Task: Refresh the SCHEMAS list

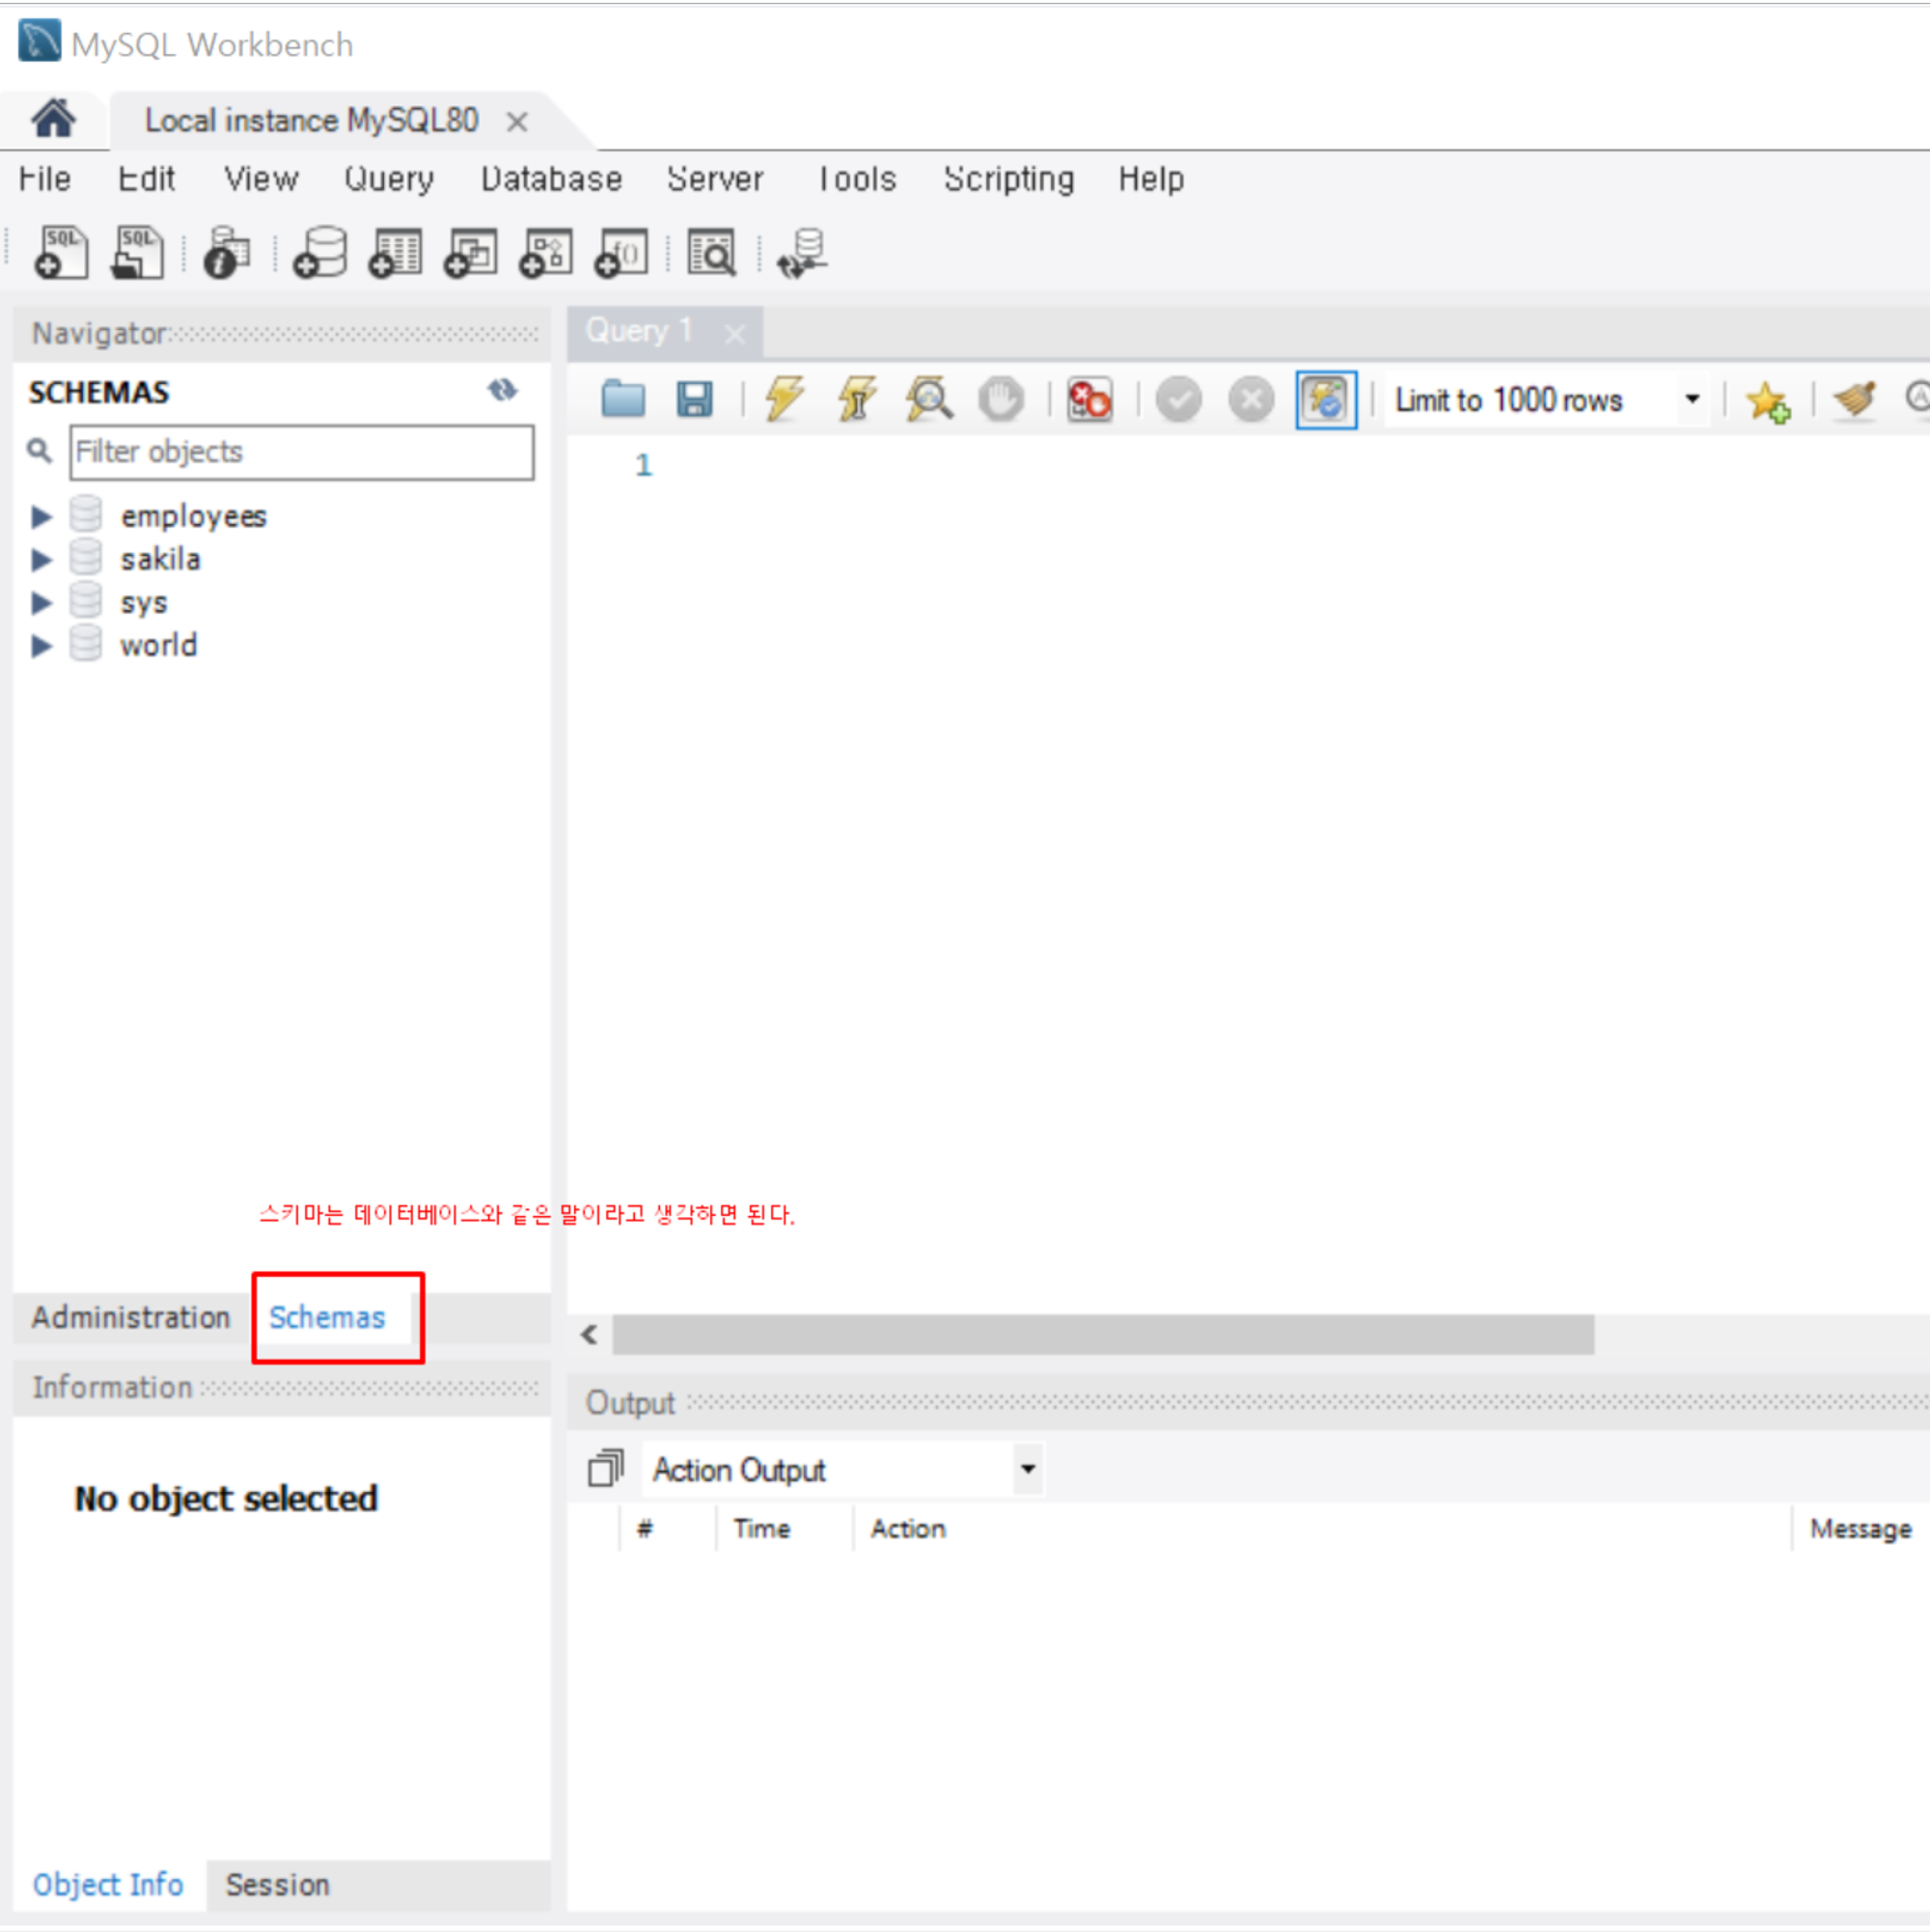Action: 502,390
